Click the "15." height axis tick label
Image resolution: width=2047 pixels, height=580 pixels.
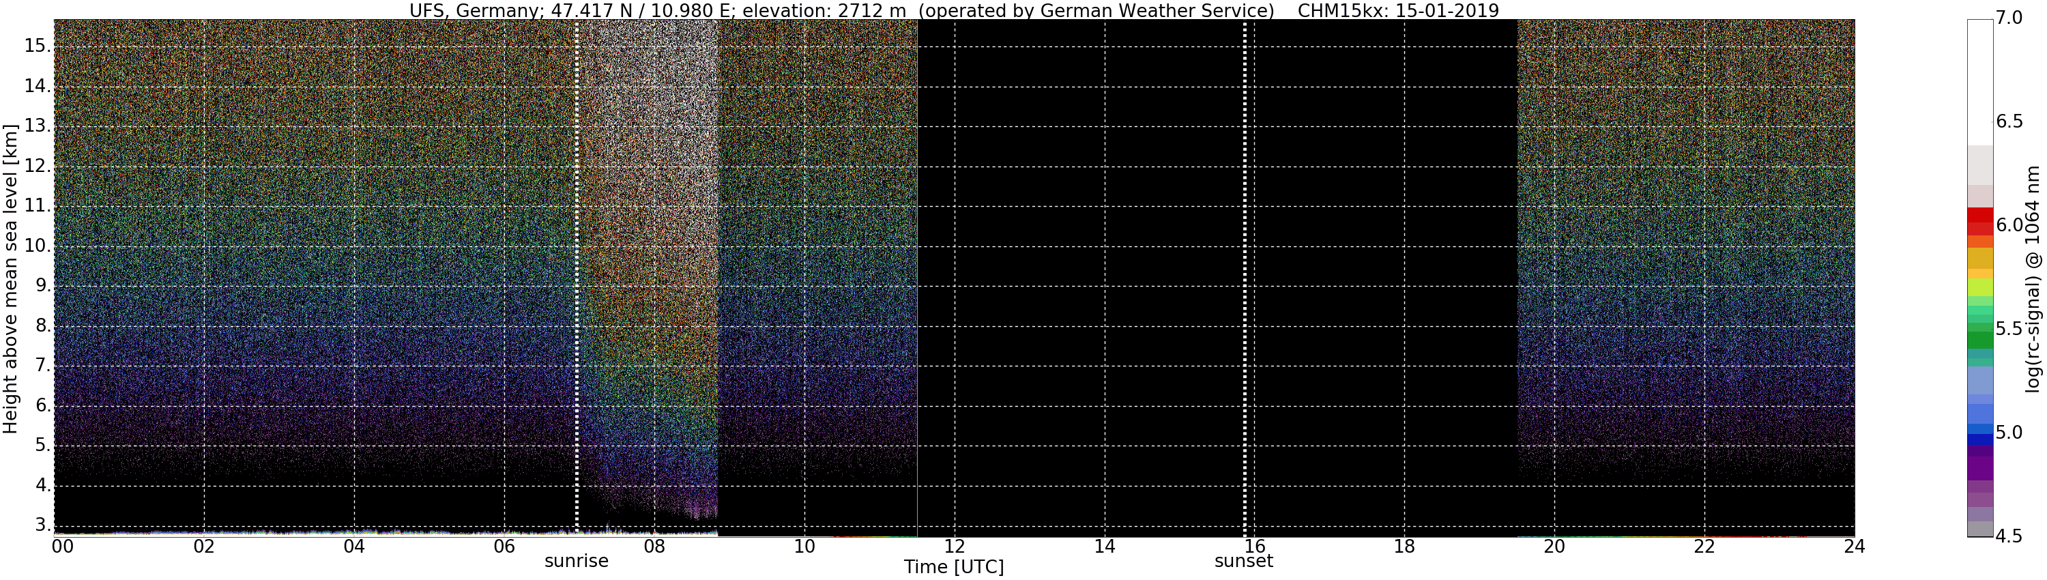coord(37,46)
